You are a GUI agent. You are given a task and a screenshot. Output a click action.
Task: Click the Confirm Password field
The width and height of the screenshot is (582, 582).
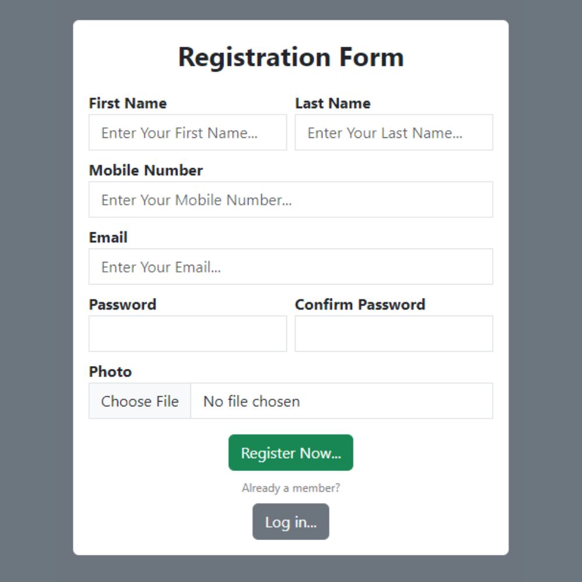point(394,333)
